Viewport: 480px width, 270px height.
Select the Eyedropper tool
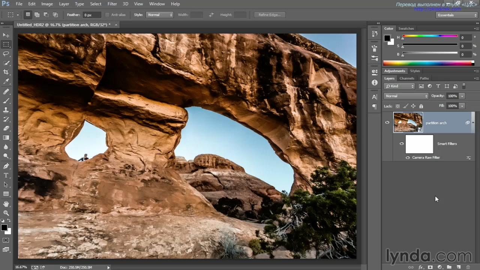[6, 81]
